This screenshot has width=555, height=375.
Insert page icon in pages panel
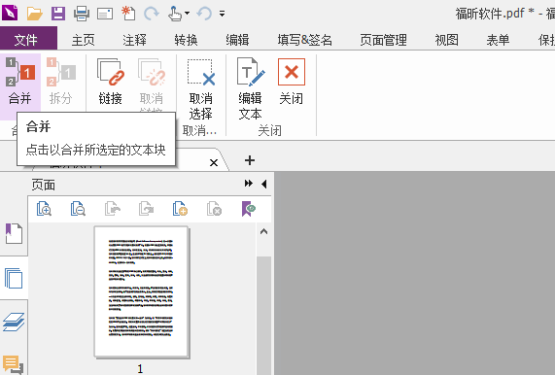180,208
